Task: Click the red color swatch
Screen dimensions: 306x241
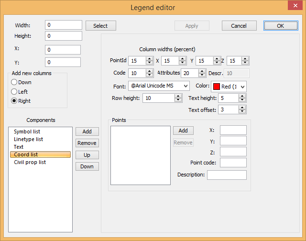Action: tap(216, 87)
